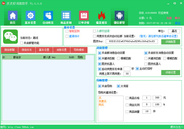Click the WeChat logo image
184x129 pixels.
tap(10, 37)
